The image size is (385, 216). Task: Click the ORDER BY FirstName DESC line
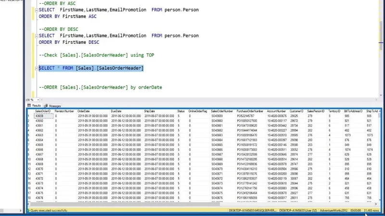coord(69,42)
